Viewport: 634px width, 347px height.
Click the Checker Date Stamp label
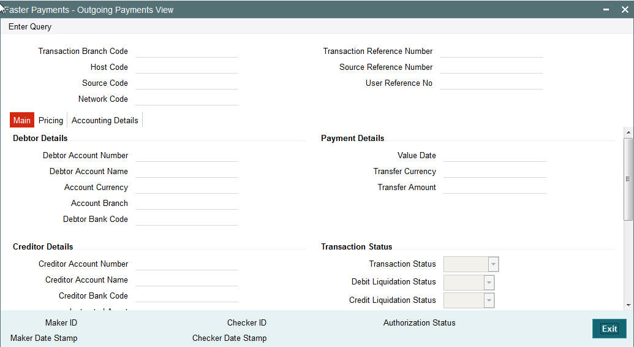click(229, 338)
